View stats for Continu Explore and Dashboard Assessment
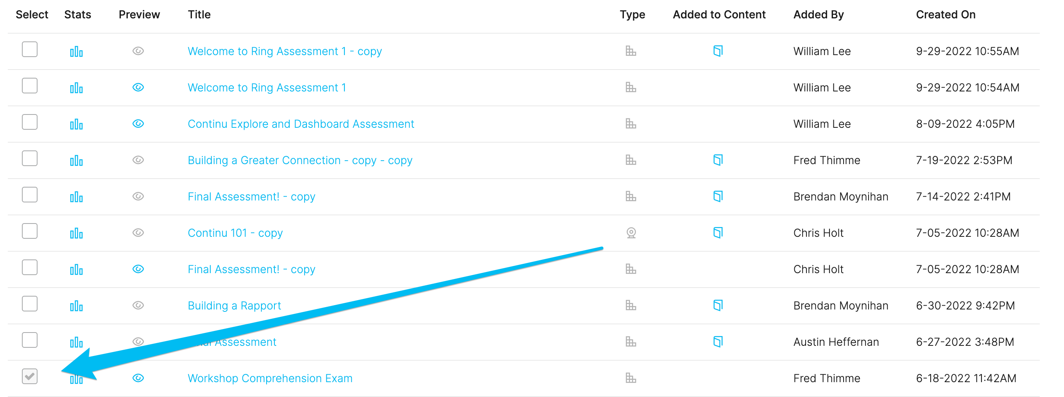This screenshot has height=397, width=1064. (x=76, y=124)
